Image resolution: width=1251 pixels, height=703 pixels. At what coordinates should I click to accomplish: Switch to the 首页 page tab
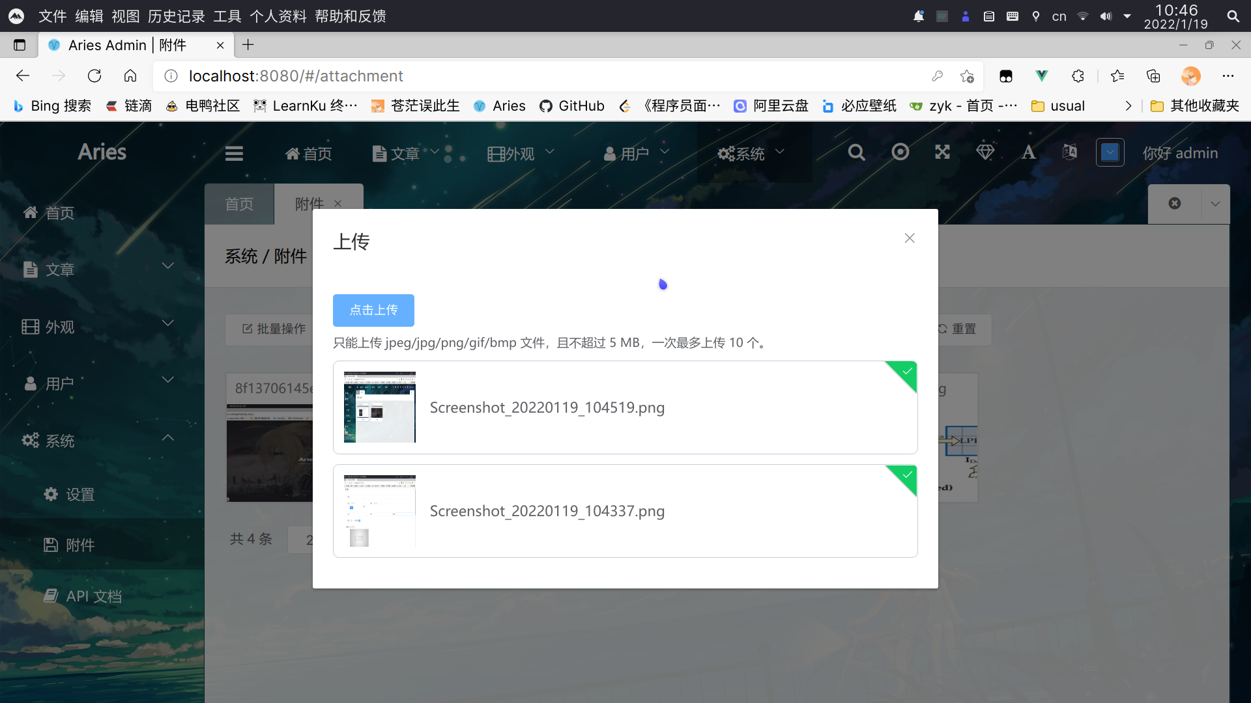click(x=239, y=204)
